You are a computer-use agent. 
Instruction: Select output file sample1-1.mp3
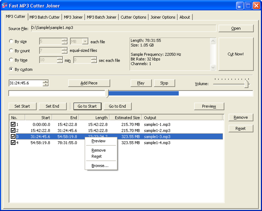coord(157,124)
